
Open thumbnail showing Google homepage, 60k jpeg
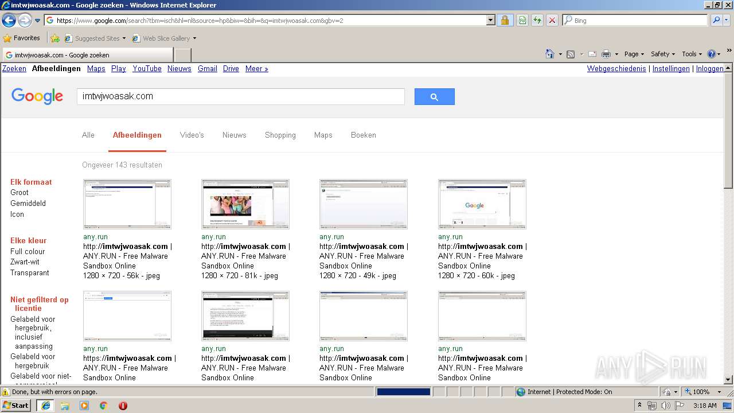482,204
